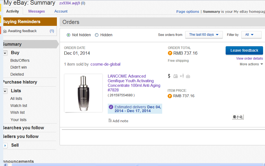Select the Not hidden radio button
This screenshot has width=265, height=166.
click(x=68, y=35)
